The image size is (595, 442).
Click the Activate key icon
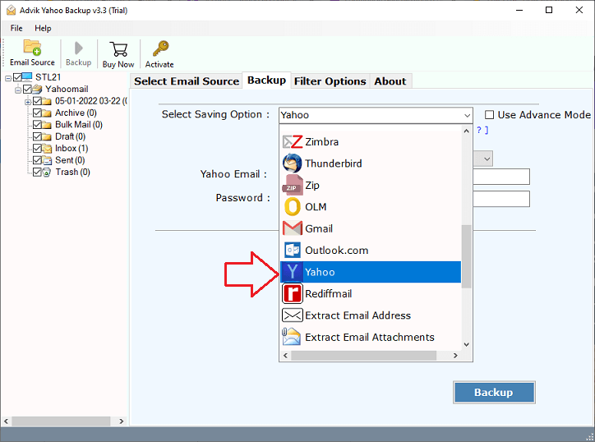click(x=160, y=48)
